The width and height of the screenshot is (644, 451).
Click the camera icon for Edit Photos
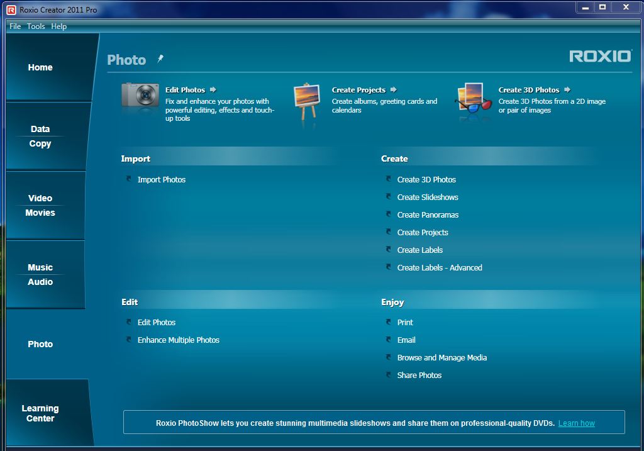click(x=140, y=96)
